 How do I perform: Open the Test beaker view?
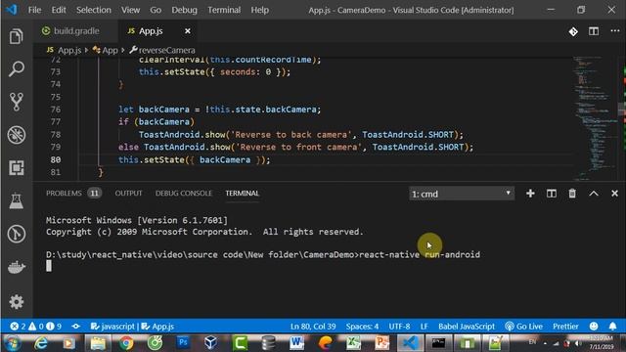pos(16,200)
